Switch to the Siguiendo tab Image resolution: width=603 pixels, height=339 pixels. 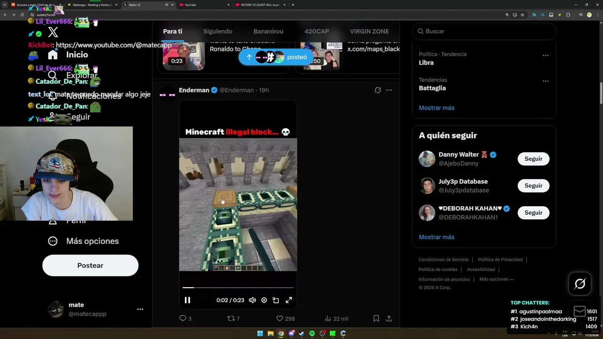[x=218, y=31]
